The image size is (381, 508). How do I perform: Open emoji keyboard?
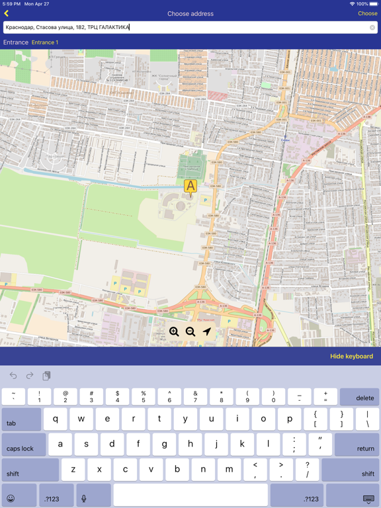(19, 495)
